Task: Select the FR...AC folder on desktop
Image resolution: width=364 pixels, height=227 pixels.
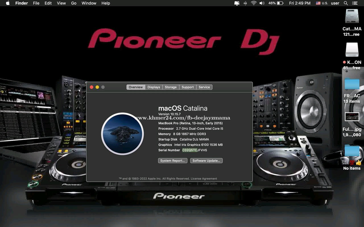Action: click(x=352, y=84)
